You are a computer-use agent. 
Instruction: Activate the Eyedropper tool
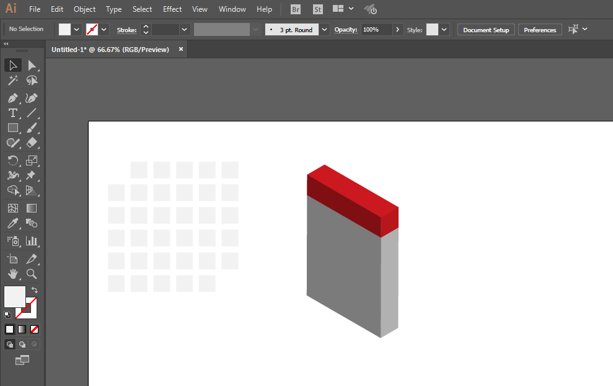point(13,223)
